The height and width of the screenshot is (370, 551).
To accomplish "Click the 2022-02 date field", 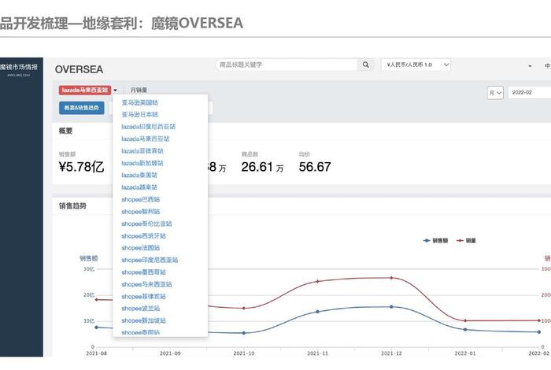I will coord(529,93).
